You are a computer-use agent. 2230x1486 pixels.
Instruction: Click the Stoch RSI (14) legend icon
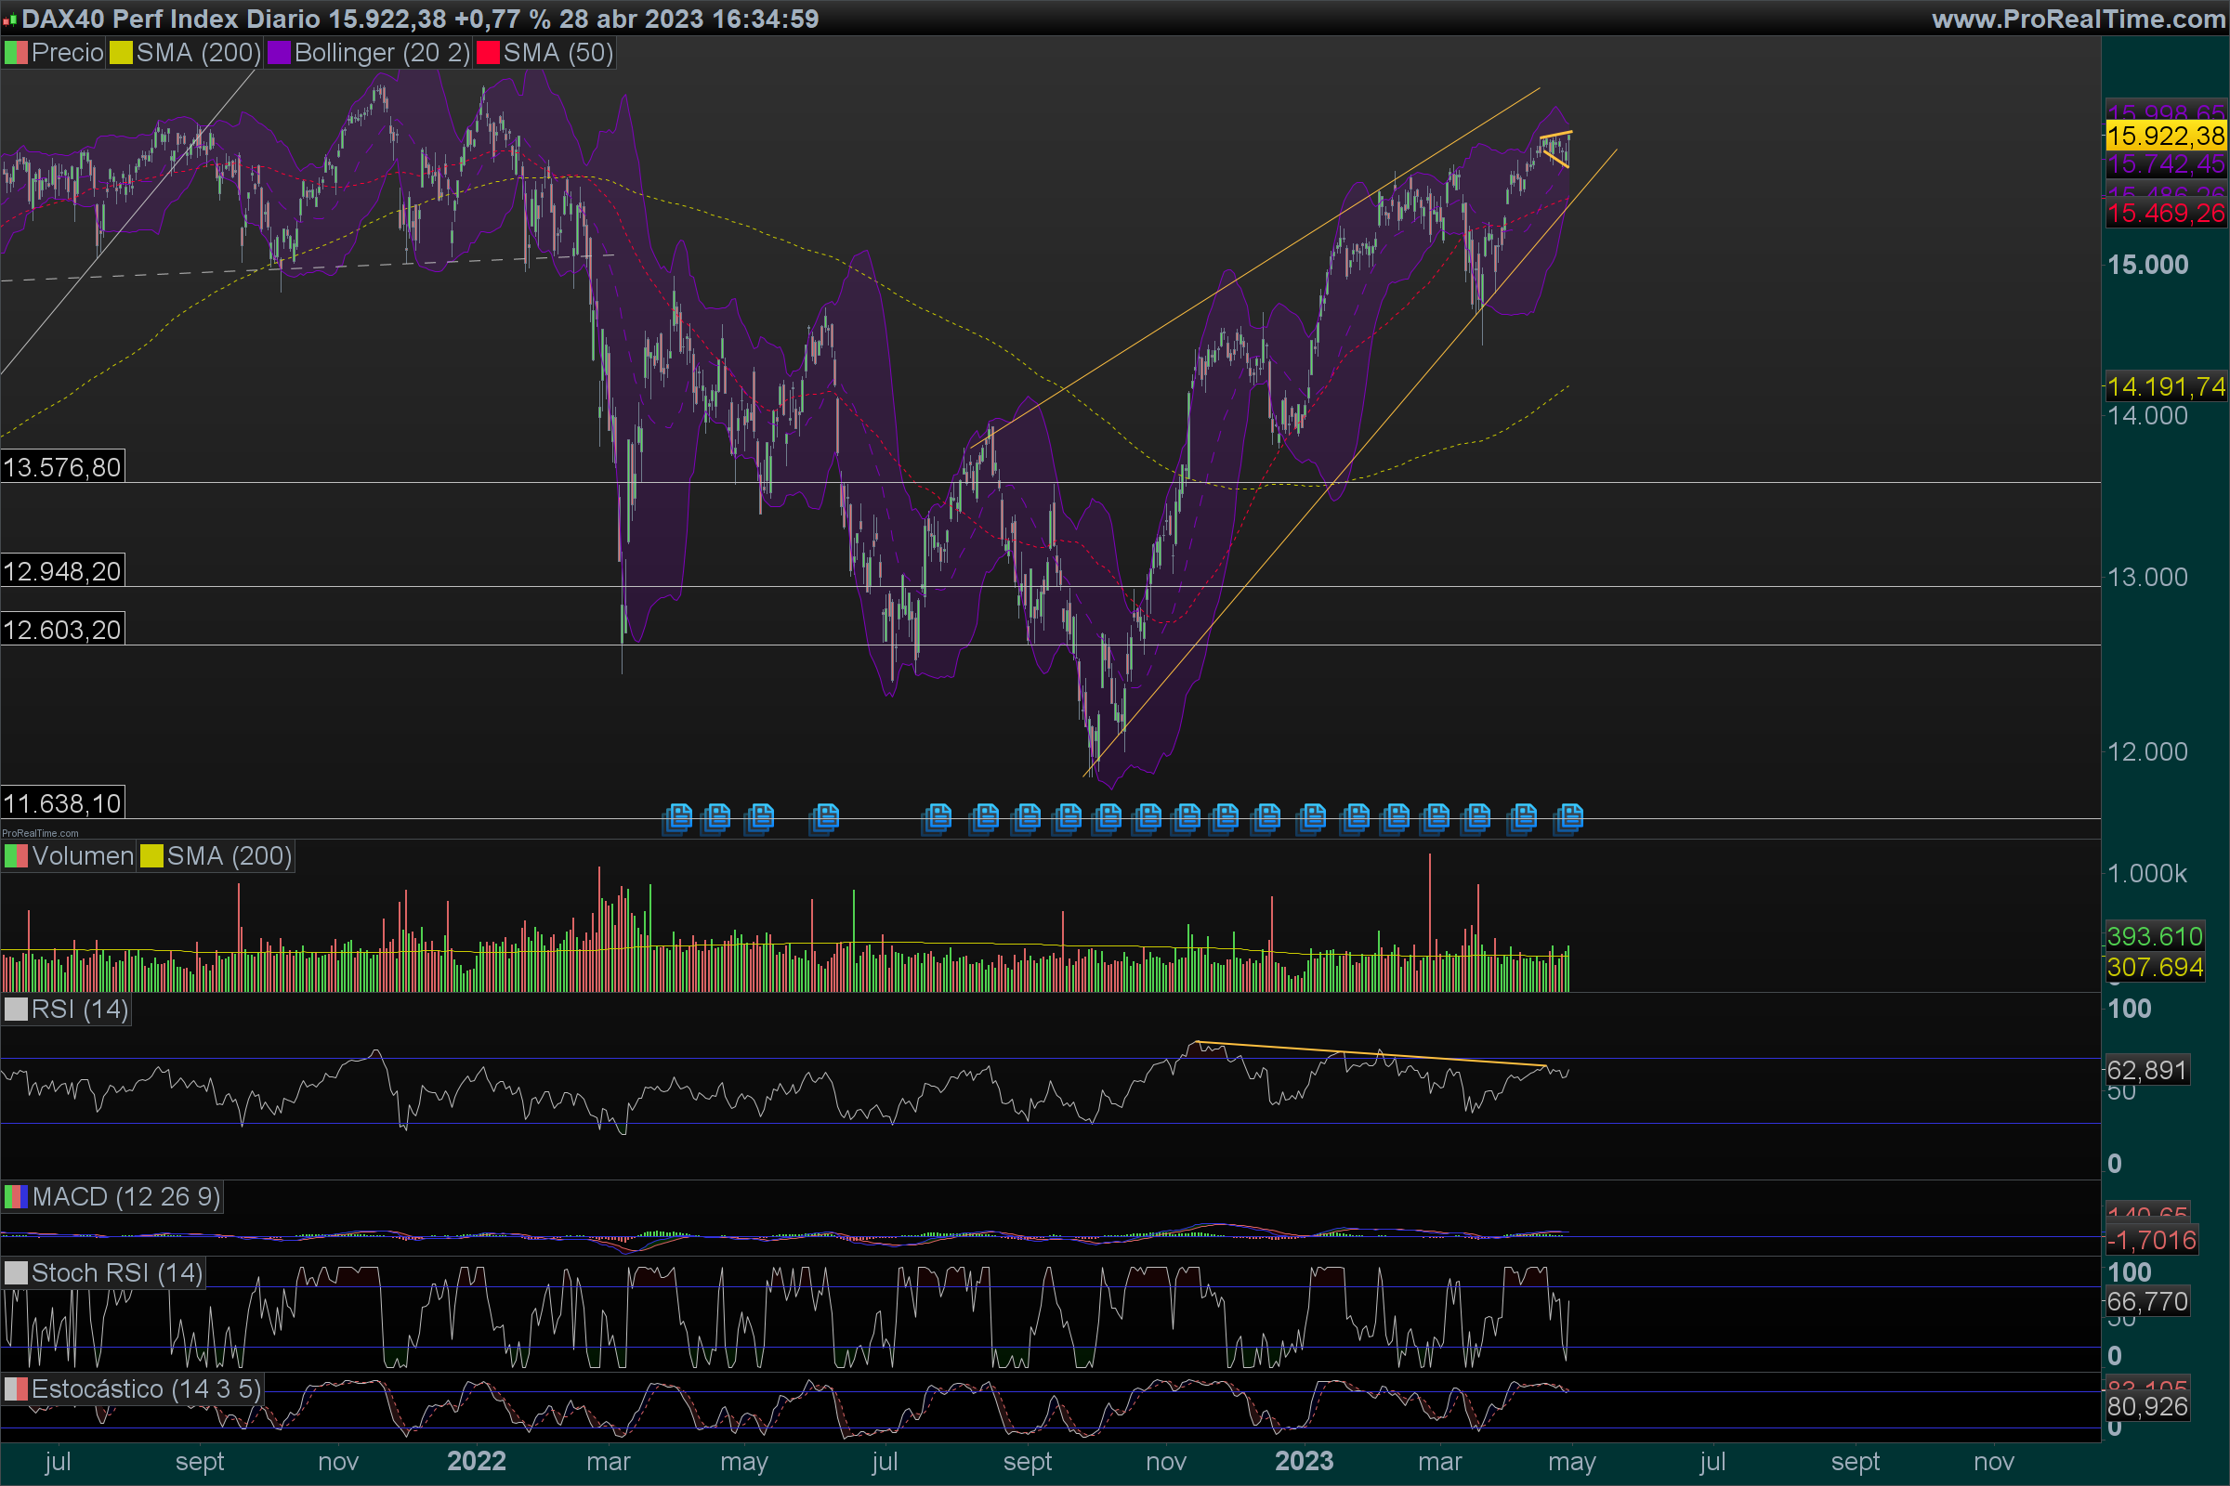16,1272
